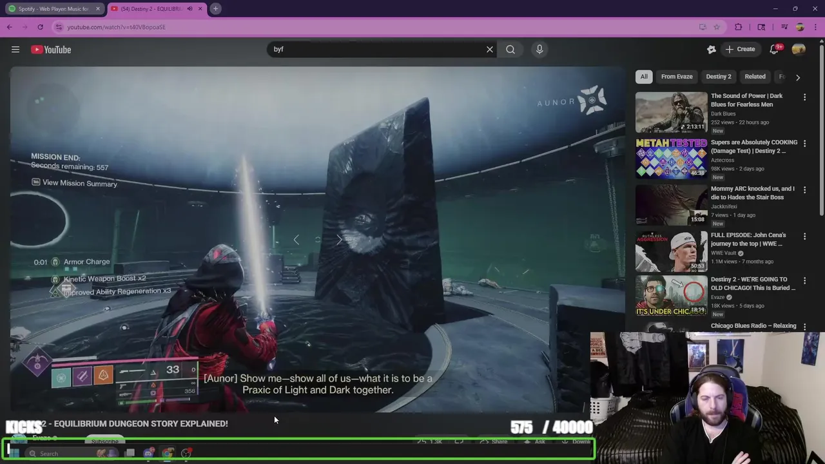Reload the page
This screenshot has height=464, width=825.
41,27
